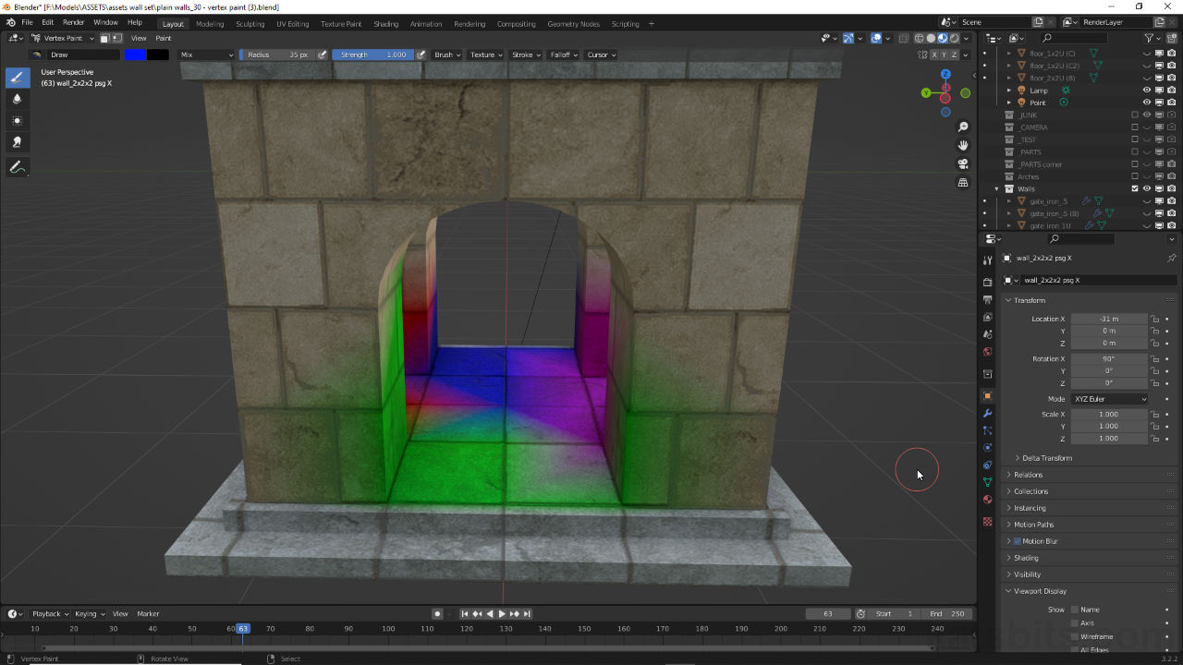Select the Annotate tool
1183x665 pixels.
(17, 167)
